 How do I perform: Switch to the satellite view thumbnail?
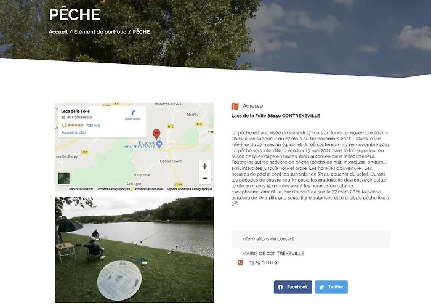tap(64, 179)
